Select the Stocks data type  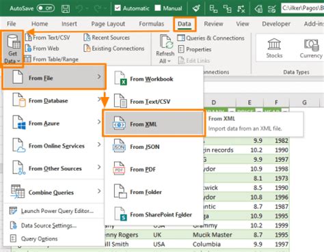coord(274,48)
